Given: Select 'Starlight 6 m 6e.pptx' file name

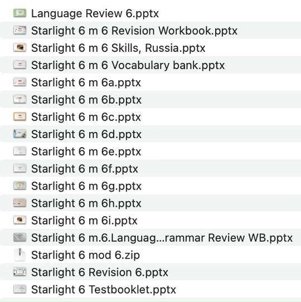Looking at the screenshot, I should (x=86, y=152).
